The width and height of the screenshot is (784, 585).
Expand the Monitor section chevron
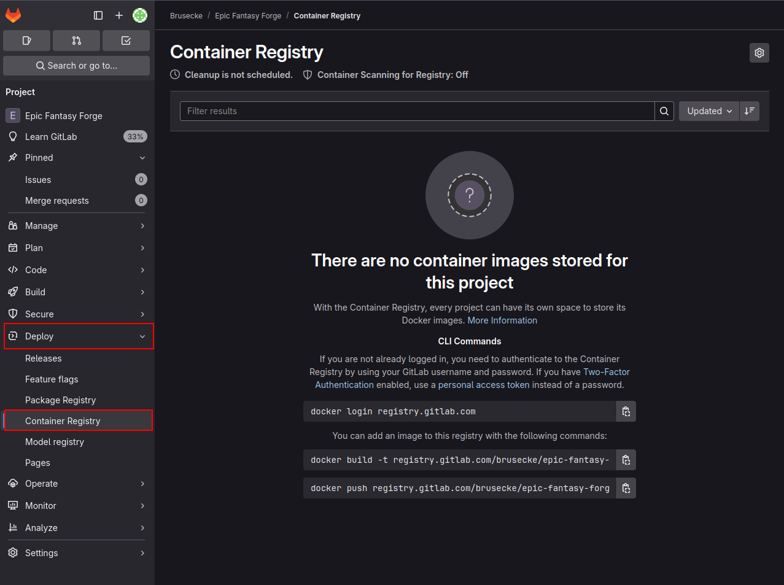142,506
